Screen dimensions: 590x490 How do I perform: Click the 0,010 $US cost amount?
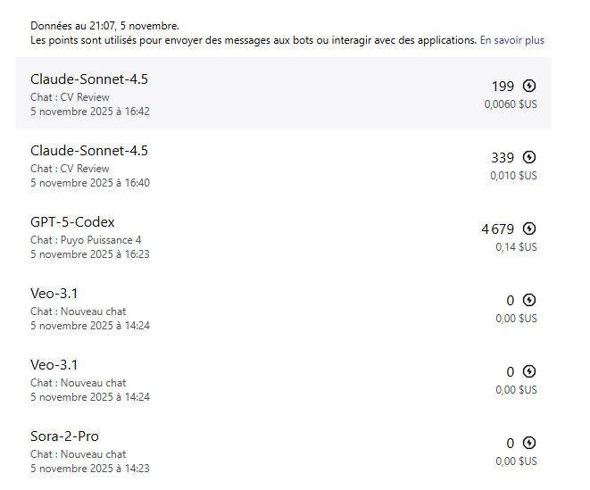tap(513, 176)
